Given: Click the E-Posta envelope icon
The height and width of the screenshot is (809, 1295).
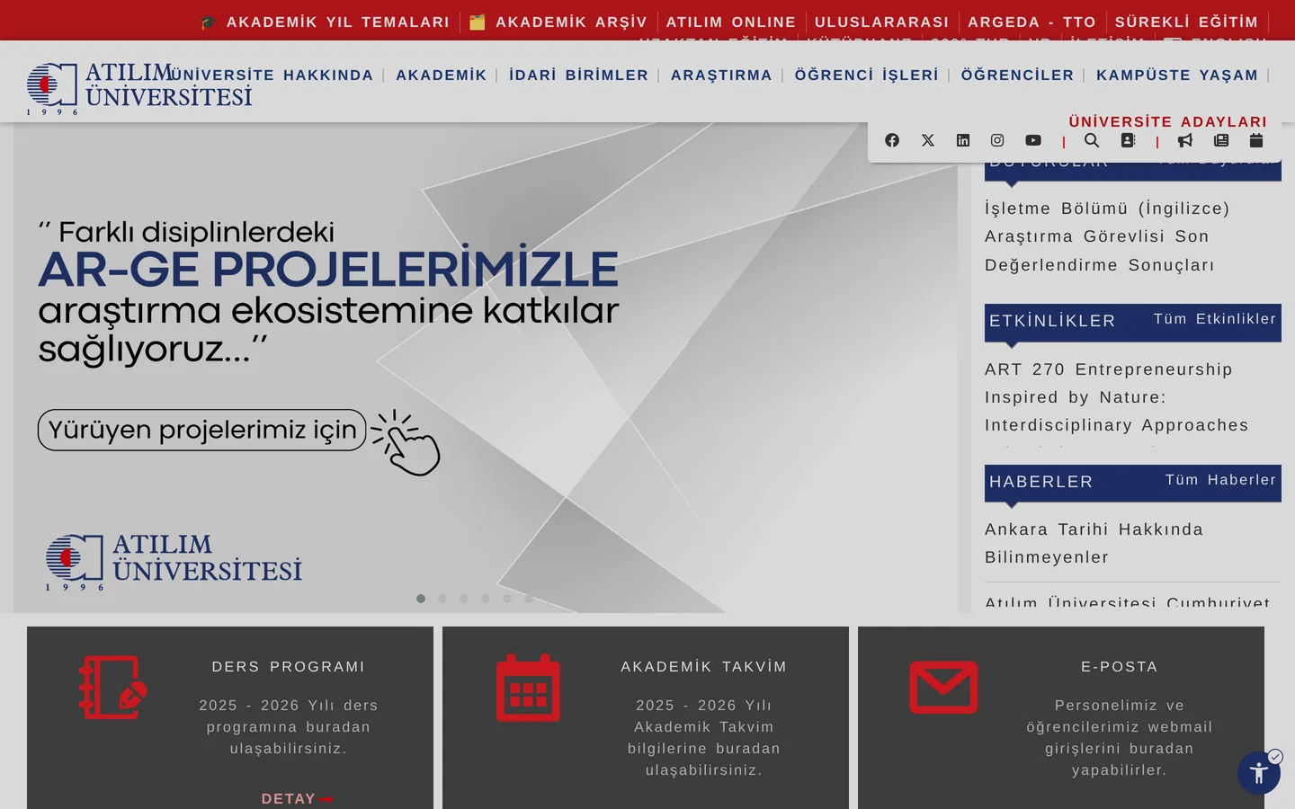Looking at the screenshot, I should click(943, 688).
